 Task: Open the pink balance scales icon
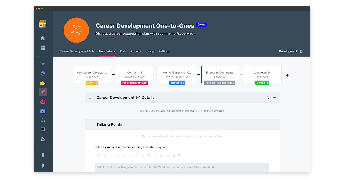click(43, 101)
